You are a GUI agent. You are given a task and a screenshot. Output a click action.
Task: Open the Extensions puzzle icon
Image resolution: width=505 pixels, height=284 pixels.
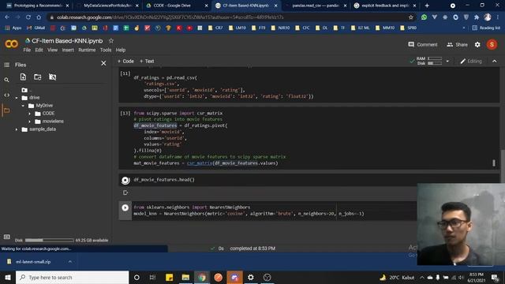pyautogui.click(x=477, y=17)
